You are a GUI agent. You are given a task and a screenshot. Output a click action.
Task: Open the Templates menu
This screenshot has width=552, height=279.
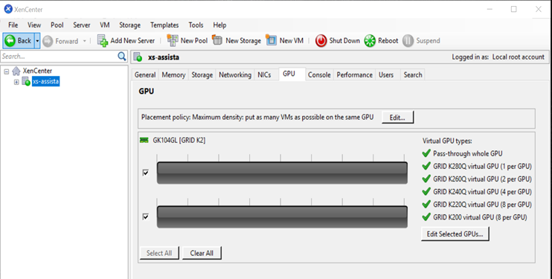click(x=164, y=25)
